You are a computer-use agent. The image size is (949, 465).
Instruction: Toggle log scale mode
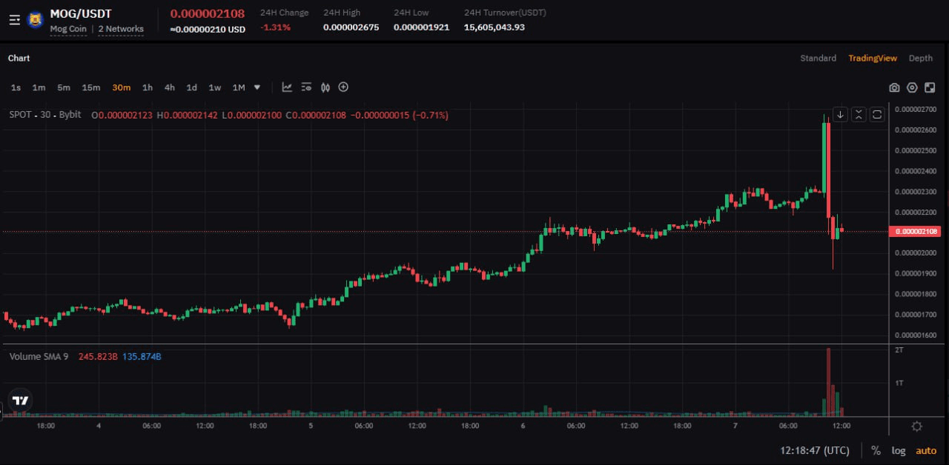click(x=899, y=450)
